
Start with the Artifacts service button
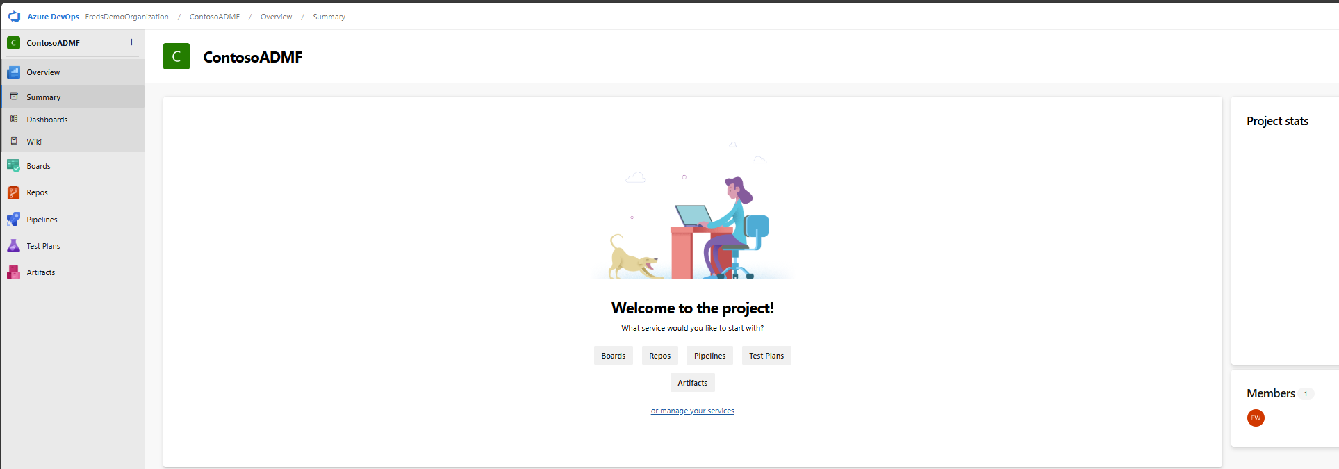pos(693,383)
